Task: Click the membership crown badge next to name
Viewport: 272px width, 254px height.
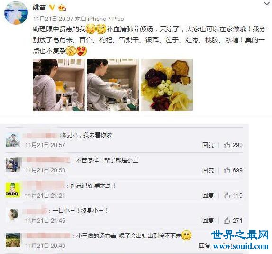Action: pyautogui.click(x=62, y=8)
